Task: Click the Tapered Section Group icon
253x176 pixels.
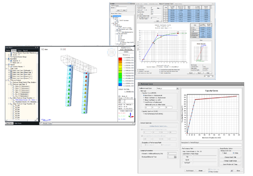Action: pyautogui.click(x=11, y=57)
